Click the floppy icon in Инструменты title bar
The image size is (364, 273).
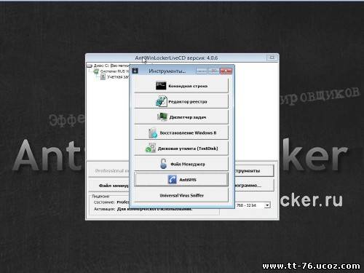point(135,71)
